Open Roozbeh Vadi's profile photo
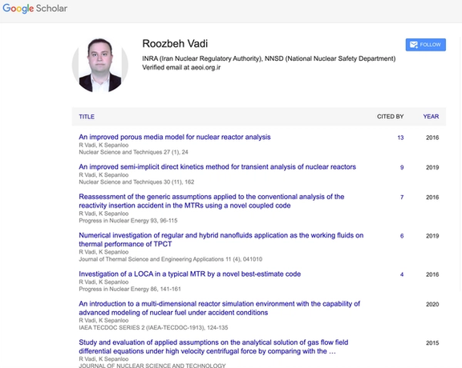The image size is (462, 368). (x=100, y=65)
